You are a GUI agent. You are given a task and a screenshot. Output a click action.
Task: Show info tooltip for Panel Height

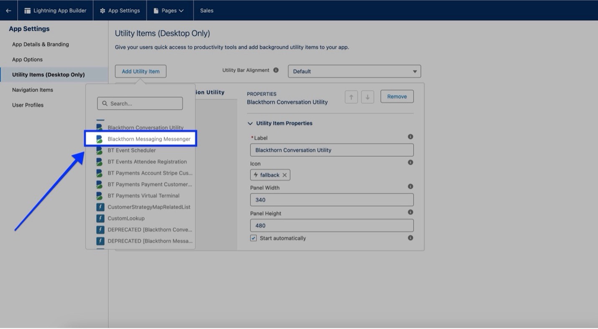point(410,212)
